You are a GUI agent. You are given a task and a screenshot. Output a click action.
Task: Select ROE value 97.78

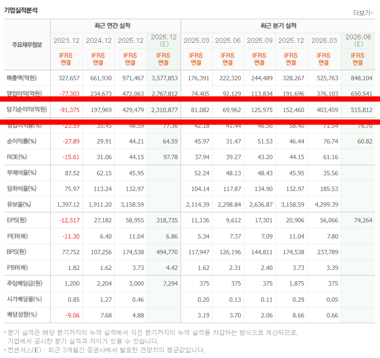click(x=171, y=157)
